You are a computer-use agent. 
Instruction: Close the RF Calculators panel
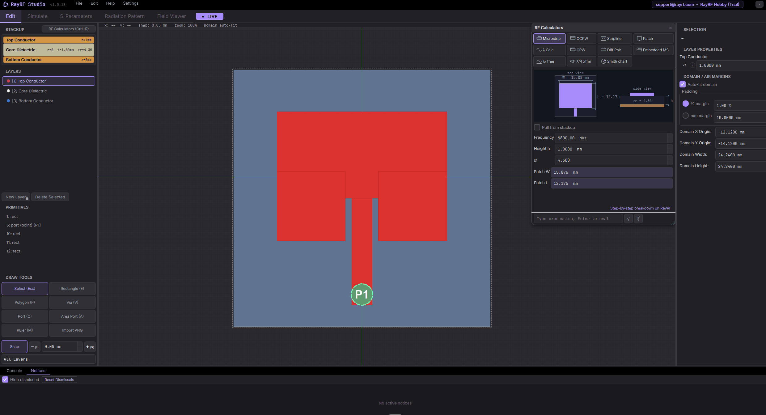(670, 28)
